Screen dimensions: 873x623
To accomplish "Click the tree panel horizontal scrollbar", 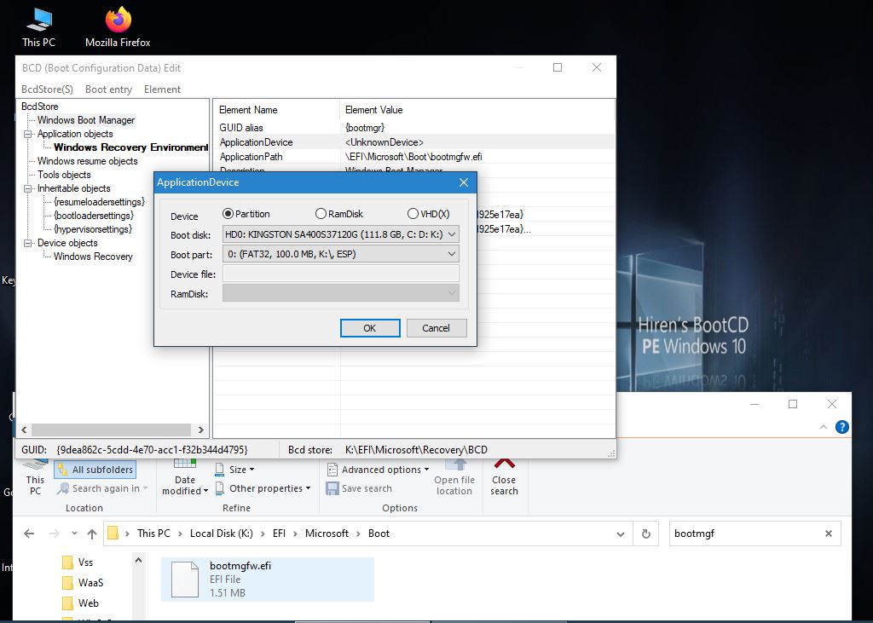I will 112,430.
